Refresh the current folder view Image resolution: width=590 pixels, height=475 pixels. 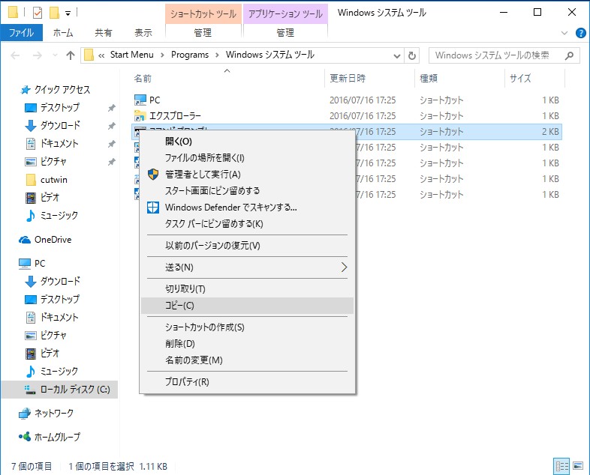click(x=412, y=55)
